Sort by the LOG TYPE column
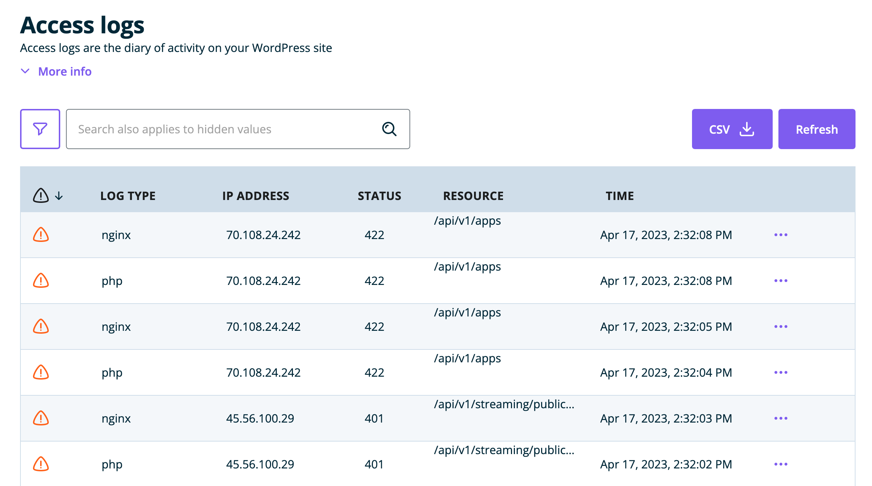Viewport: 872px width, 486px height. [x=128, y=196]
